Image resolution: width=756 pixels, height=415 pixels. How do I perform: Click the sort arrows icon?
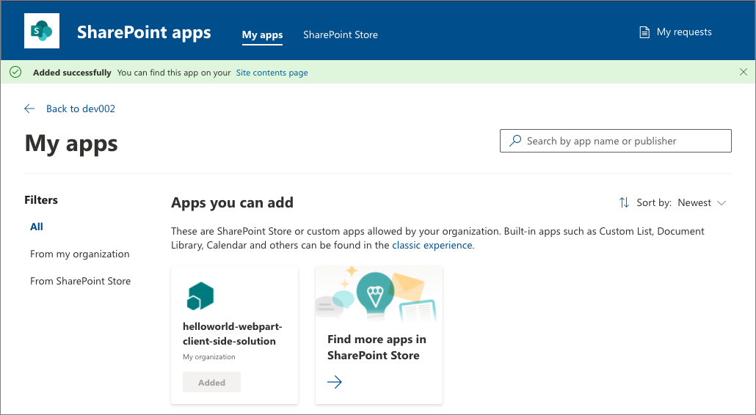[x=624, y=202]
